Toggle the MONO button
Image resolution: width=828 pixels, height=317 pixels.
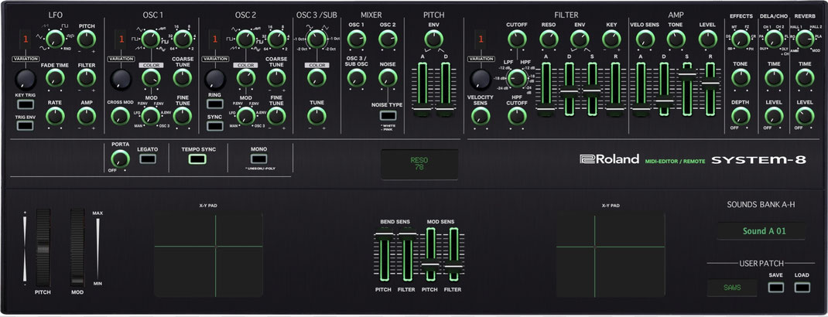[x=258, y=158]
